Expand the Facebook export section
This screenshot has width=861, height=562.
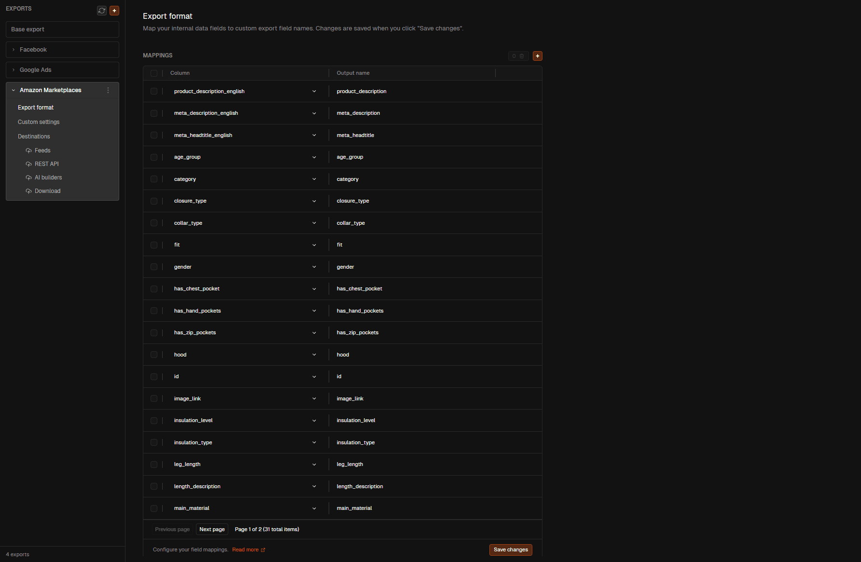coord(13,50)
